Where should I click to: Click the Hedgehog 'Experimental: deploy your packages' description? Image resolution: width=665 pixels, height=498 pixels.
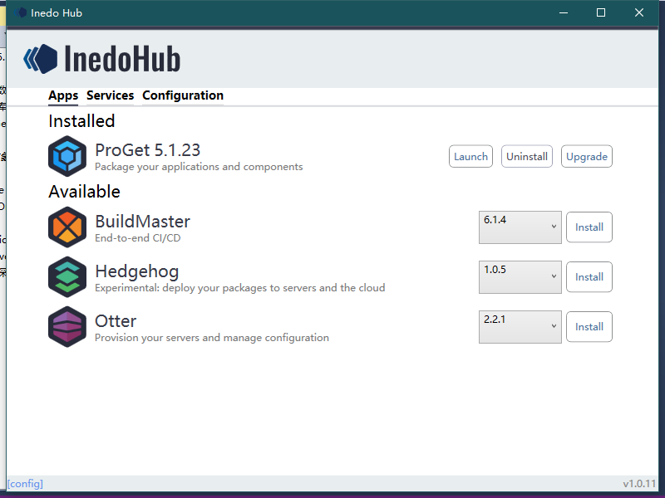tap(240, 288)
